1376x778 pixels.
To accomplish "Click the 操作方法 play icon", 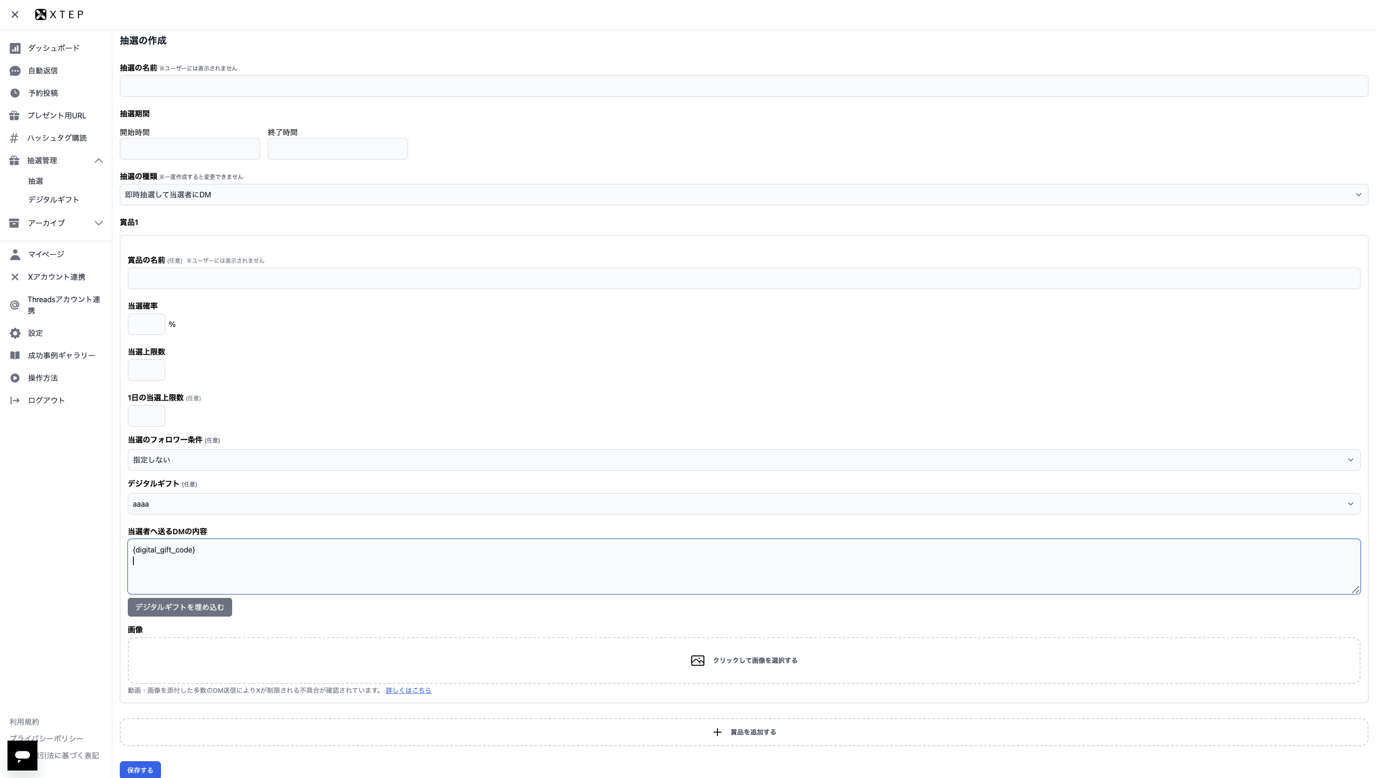I will [x=15, y=378].
